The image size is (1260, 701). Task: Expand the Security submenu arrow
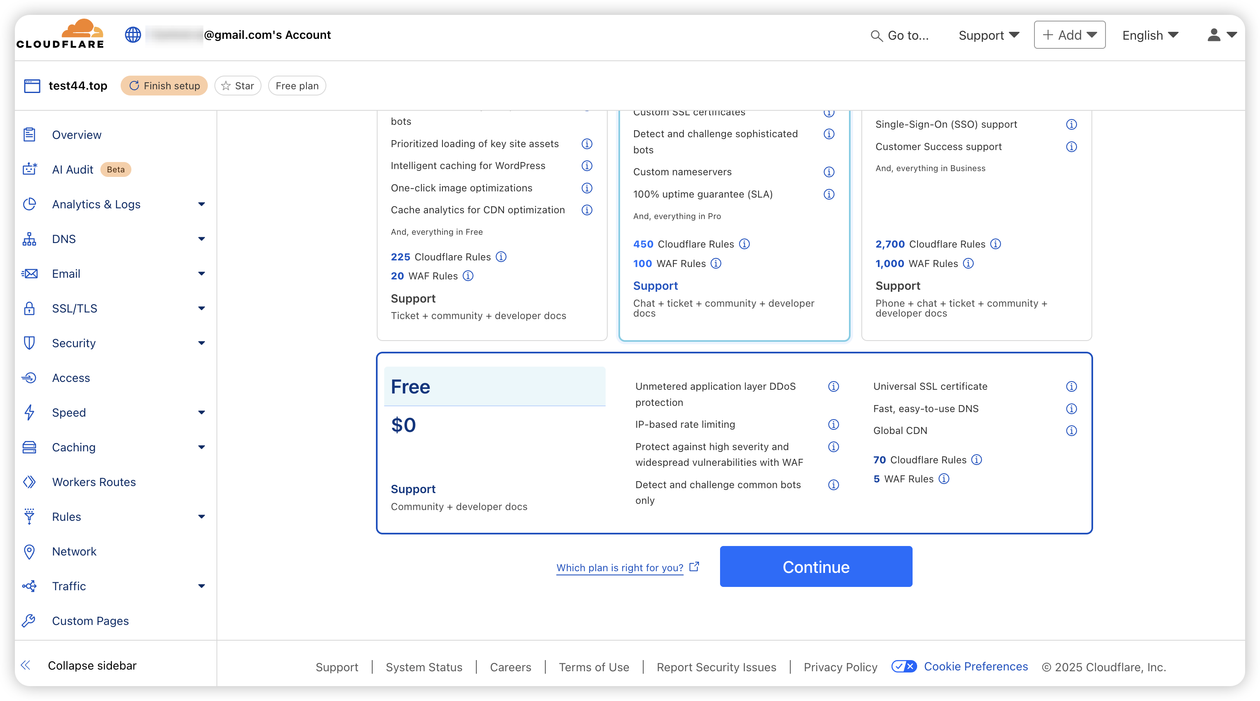pyautogui.click(x=201, y=343)
